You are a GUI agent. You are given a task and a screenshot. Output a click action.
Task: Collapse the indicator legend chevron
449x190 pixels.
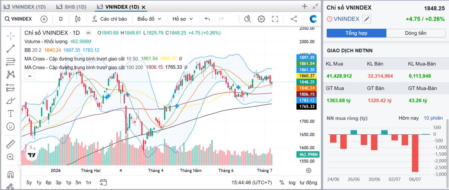pos(30,76)
